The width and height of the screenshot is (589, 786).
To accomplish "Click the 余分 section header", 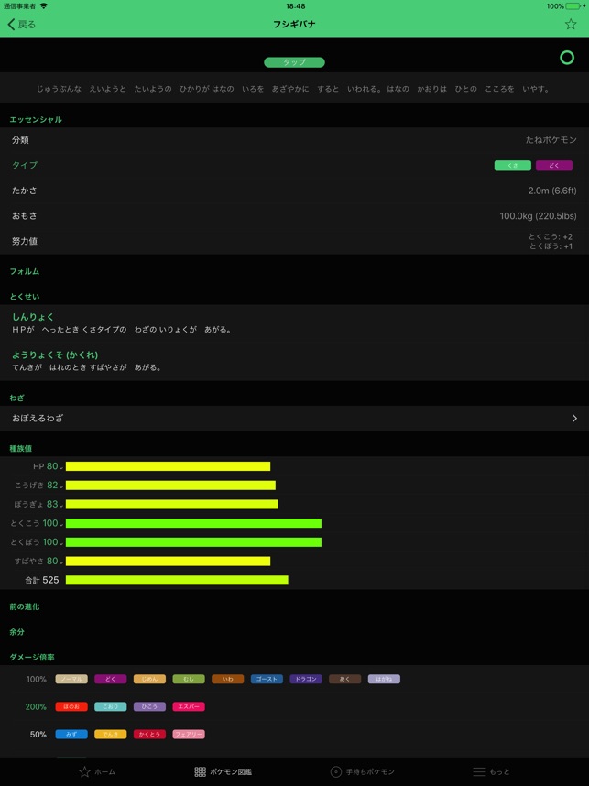I will pos(17,631).
